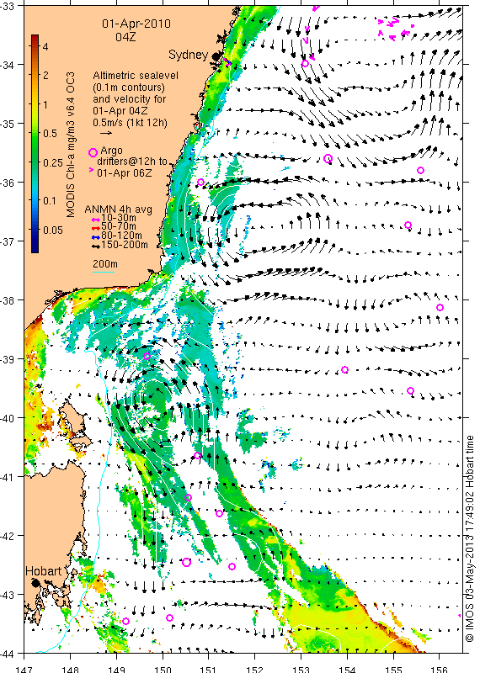Click the "01-Apr 04Z" legend line

point(120,111)
